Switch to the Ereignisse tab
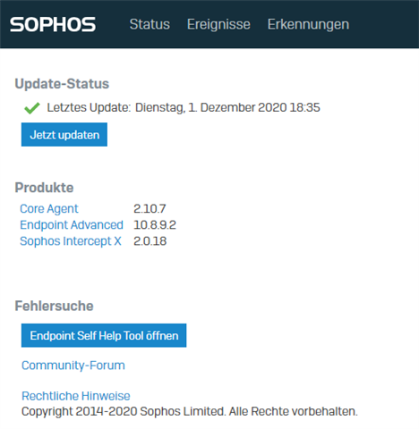The image size is (419, 429). tap(218, 24)
